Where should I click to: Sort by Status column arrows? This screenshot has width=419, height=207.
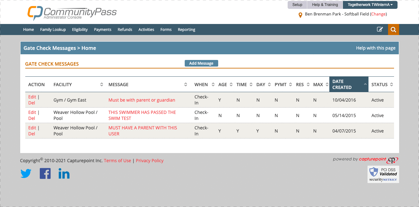coord(392,85)
